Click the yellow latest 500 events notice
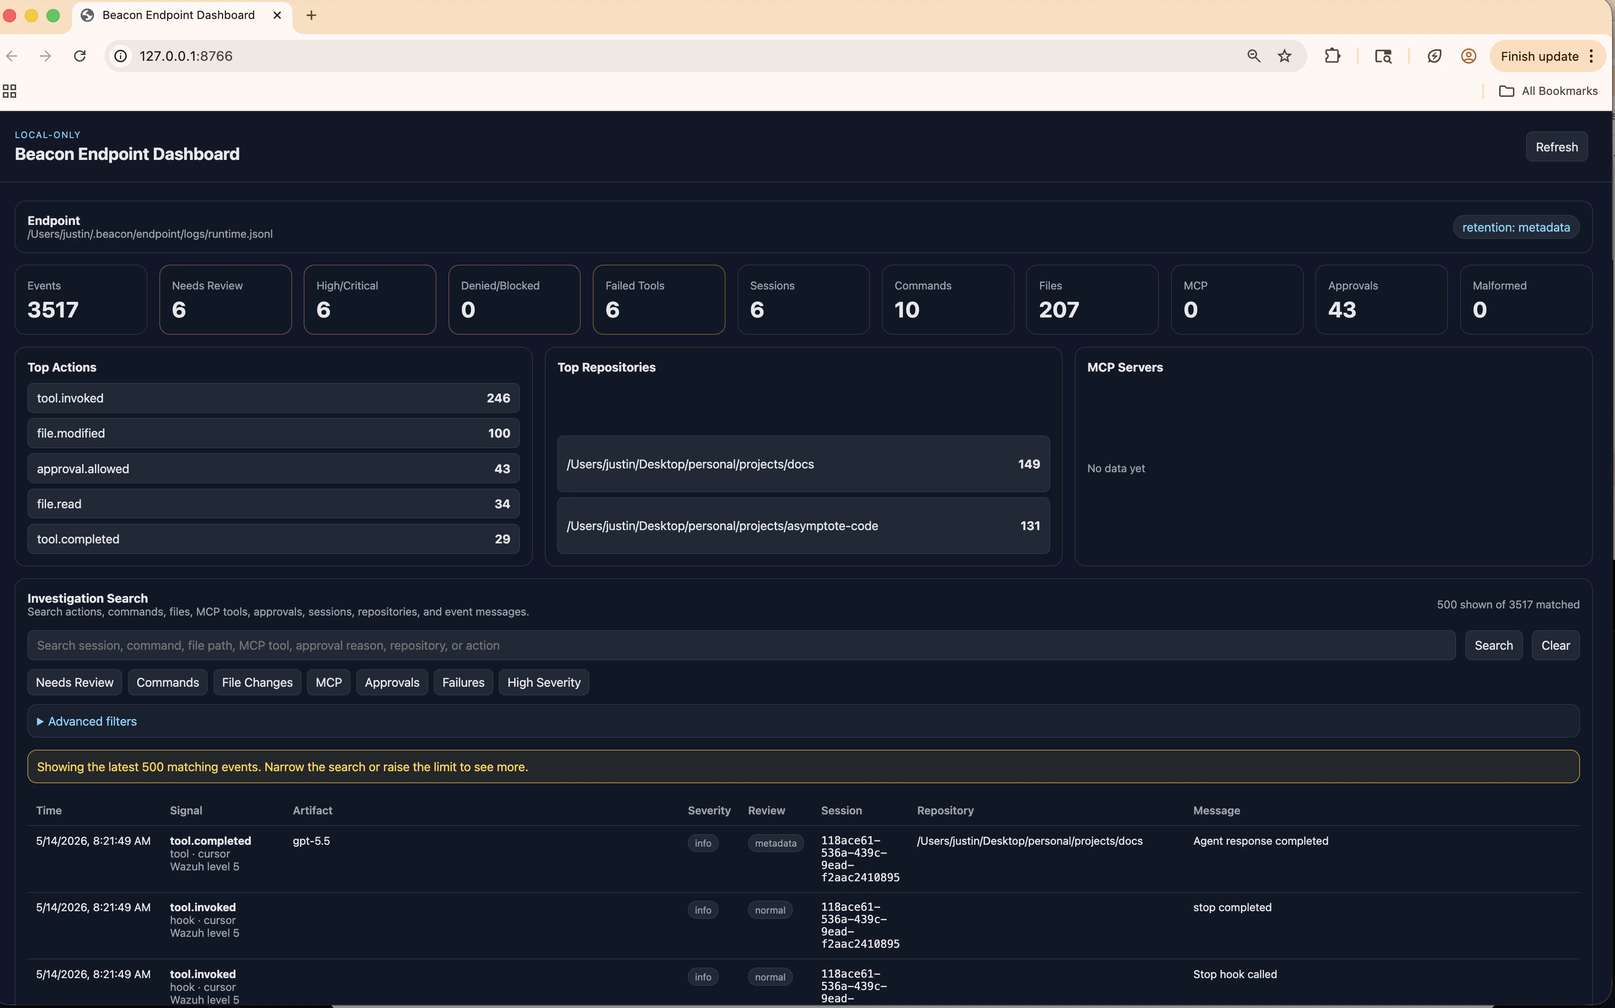Viewport: 1615px width, 1008px height. (803, 766)
